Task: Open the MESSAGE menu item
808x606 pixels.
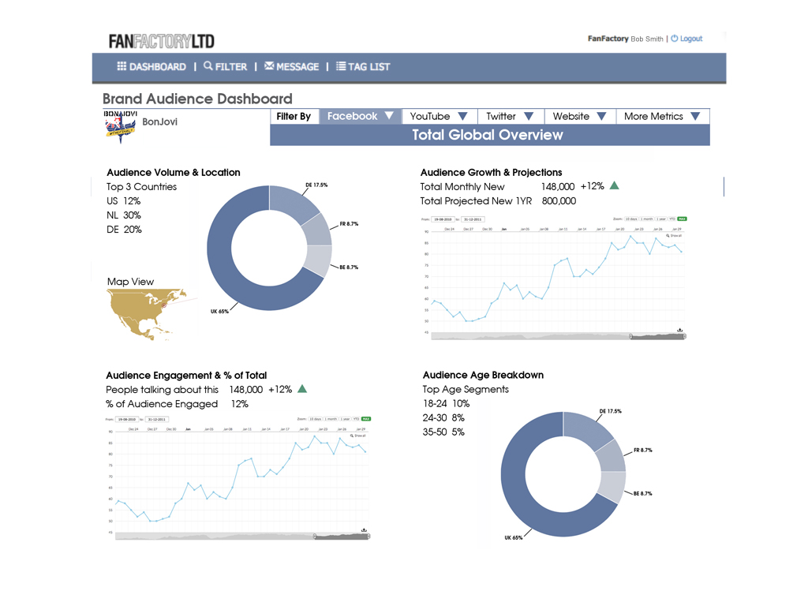Action: [x=292, y=66]
